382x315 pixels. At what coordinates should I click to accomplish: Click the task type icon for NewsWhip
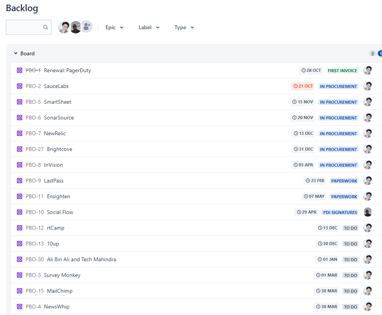[x=20, y=307]
